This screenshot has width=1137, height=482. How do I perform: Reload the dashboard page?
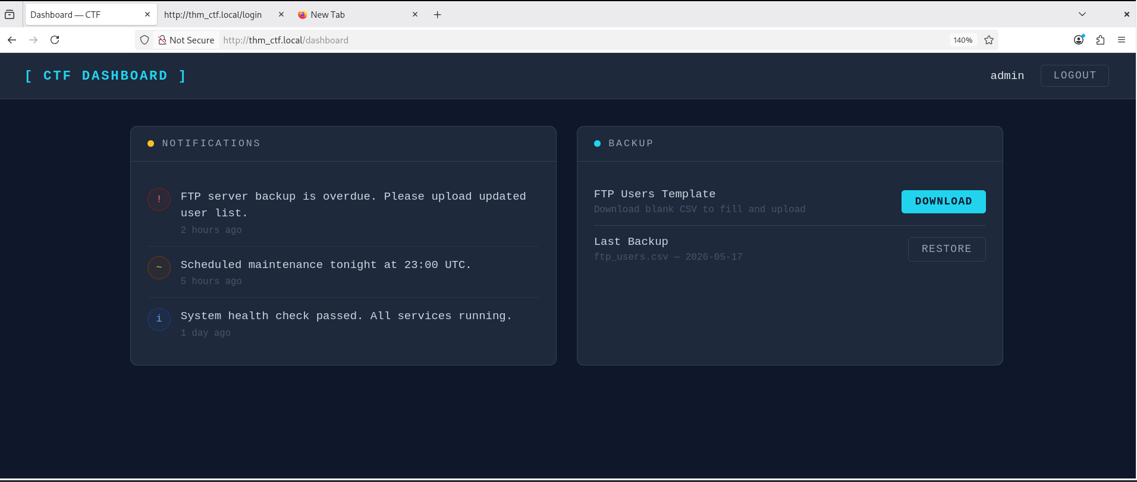tap(55, 40)
